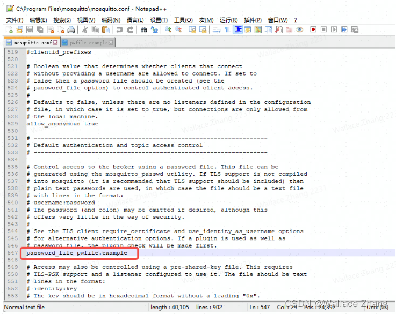The image size is (396, 314).
Task: Open the 编码(N) menu
Action: (x=111, y=20)
